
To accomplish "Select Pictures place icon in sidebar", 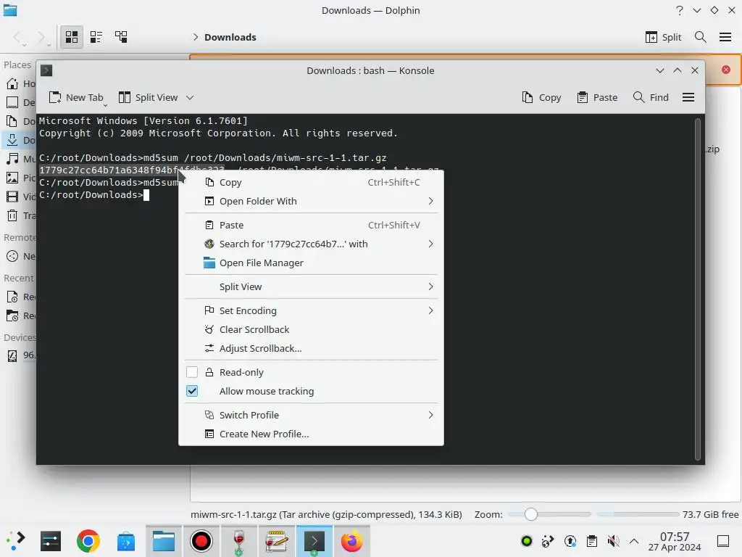I will click(x=12, y=178).
